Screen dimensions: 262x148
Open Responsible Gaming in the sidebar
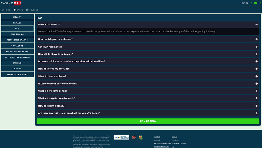(17, 40)
